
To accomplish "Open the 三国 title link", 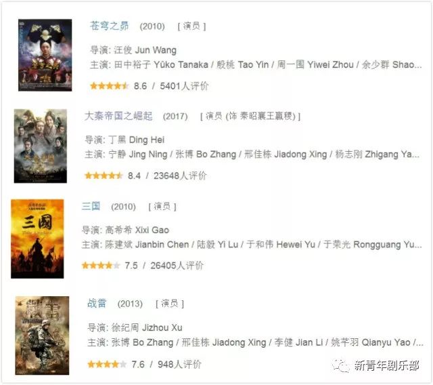I will (91, 206).
